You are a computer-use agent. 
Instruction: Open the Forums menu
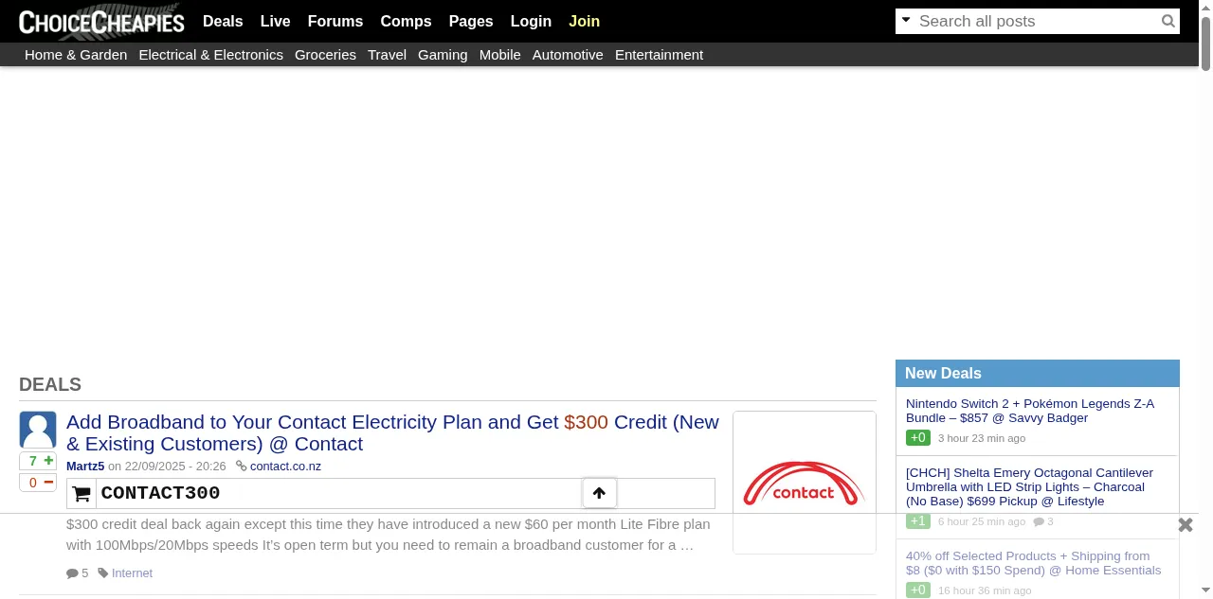click(x=335, y=21)
